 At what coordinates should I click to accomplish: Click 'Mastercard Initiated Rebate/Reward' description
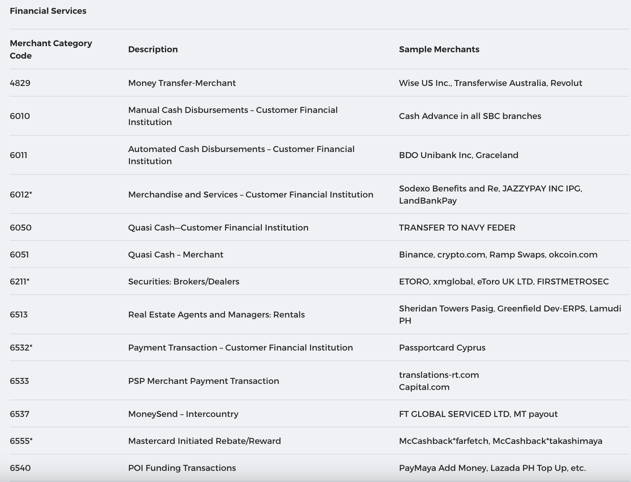click(204, 441)
